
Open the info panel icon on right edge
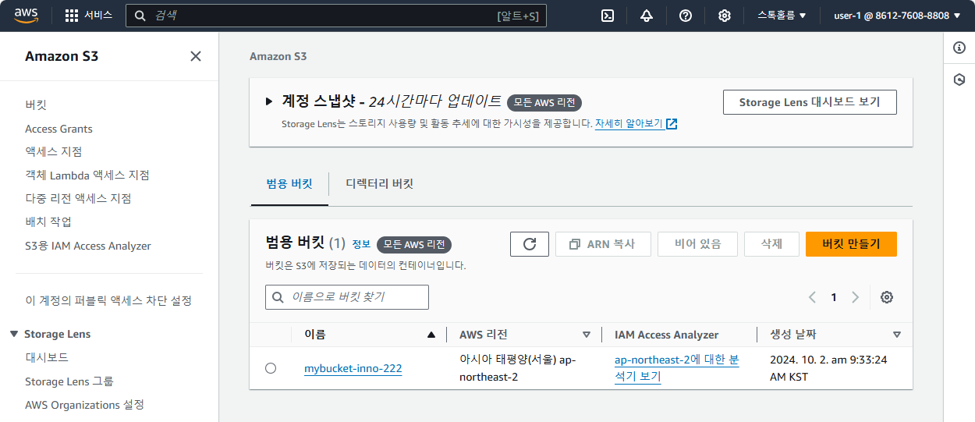960,48
